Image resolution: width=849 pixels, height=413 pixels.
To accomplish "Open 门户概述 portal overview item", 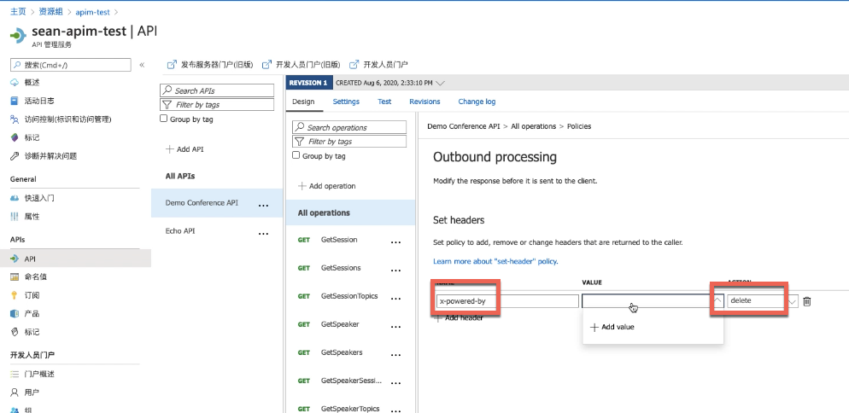I will point(39,374).
